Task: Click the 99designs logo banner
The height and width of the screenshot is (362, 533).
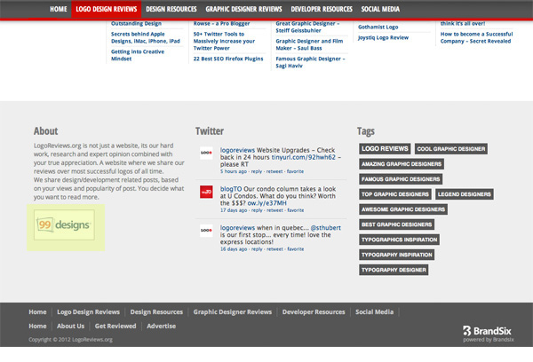Action: pos(64,225)
